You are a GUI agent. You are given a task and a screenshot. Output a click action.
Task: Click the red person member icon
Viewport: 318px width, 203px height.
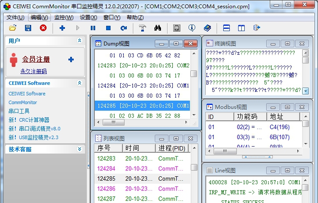(x=14, y=60)
